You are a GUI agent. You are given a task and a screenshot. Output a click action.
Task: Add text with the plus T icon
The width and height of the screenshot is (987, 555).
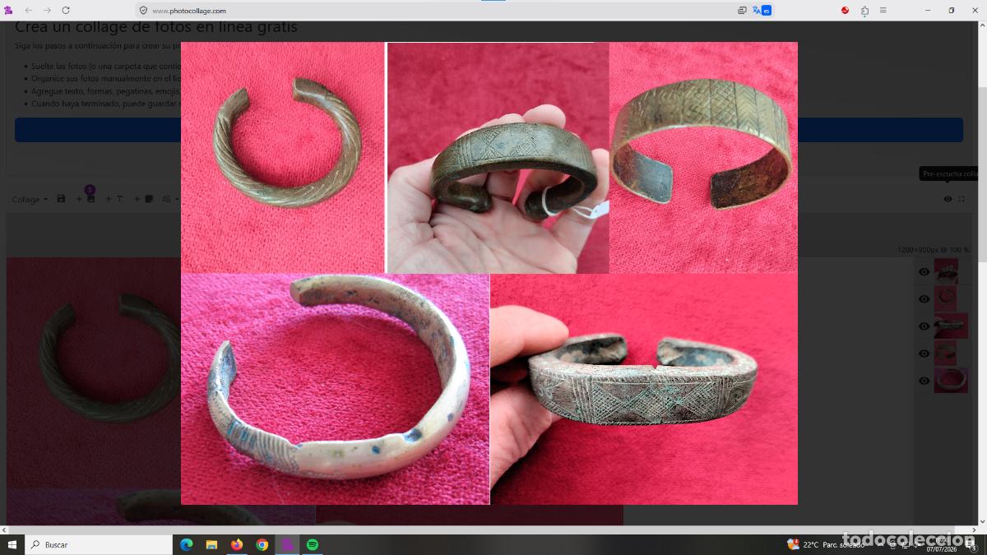tap(114, 199)
